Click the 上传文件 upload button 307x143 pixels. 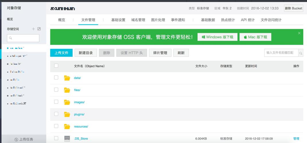click(x=61, y=53)
